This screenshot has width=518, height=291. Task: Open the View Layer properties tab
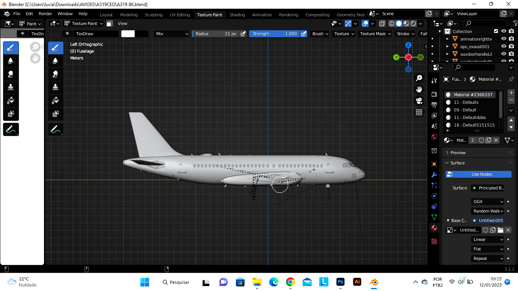435,115
